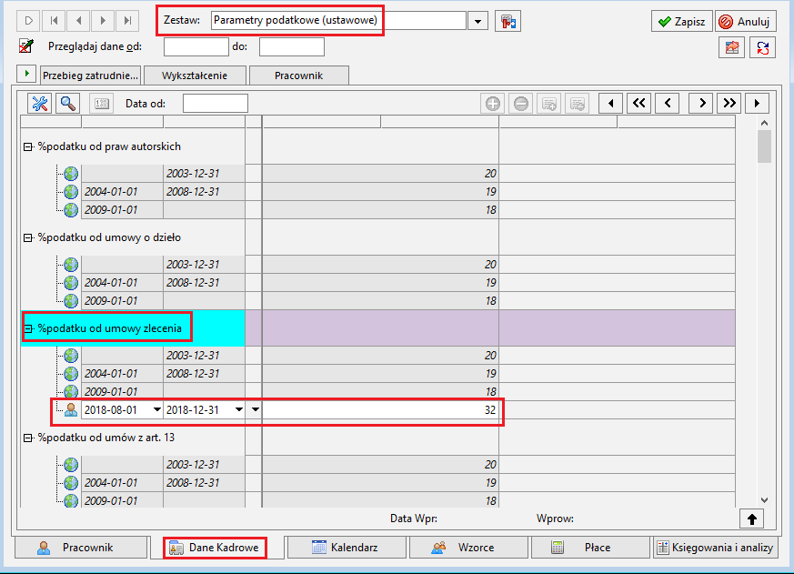Click the refresh icon button below Anuluj
This screenshot has height=574, width=794.
click(x=762, y=48)
